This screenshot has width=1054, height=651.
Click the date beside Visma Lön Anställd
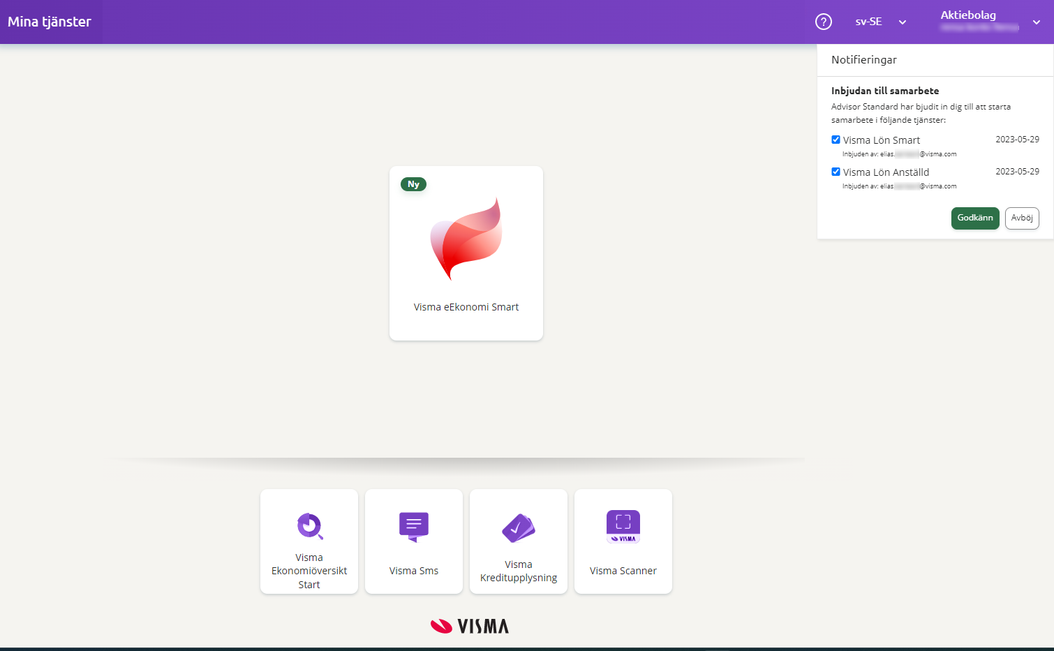click(1017, 172)
